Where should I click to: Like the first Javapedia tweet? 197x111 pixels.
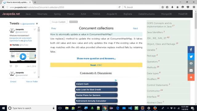(11, 66)
